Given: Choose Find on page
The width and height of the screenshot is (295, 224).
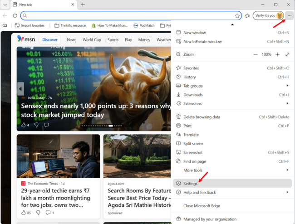Looking at the screenshot, I should pyautogui.click(x=232, y=161).
